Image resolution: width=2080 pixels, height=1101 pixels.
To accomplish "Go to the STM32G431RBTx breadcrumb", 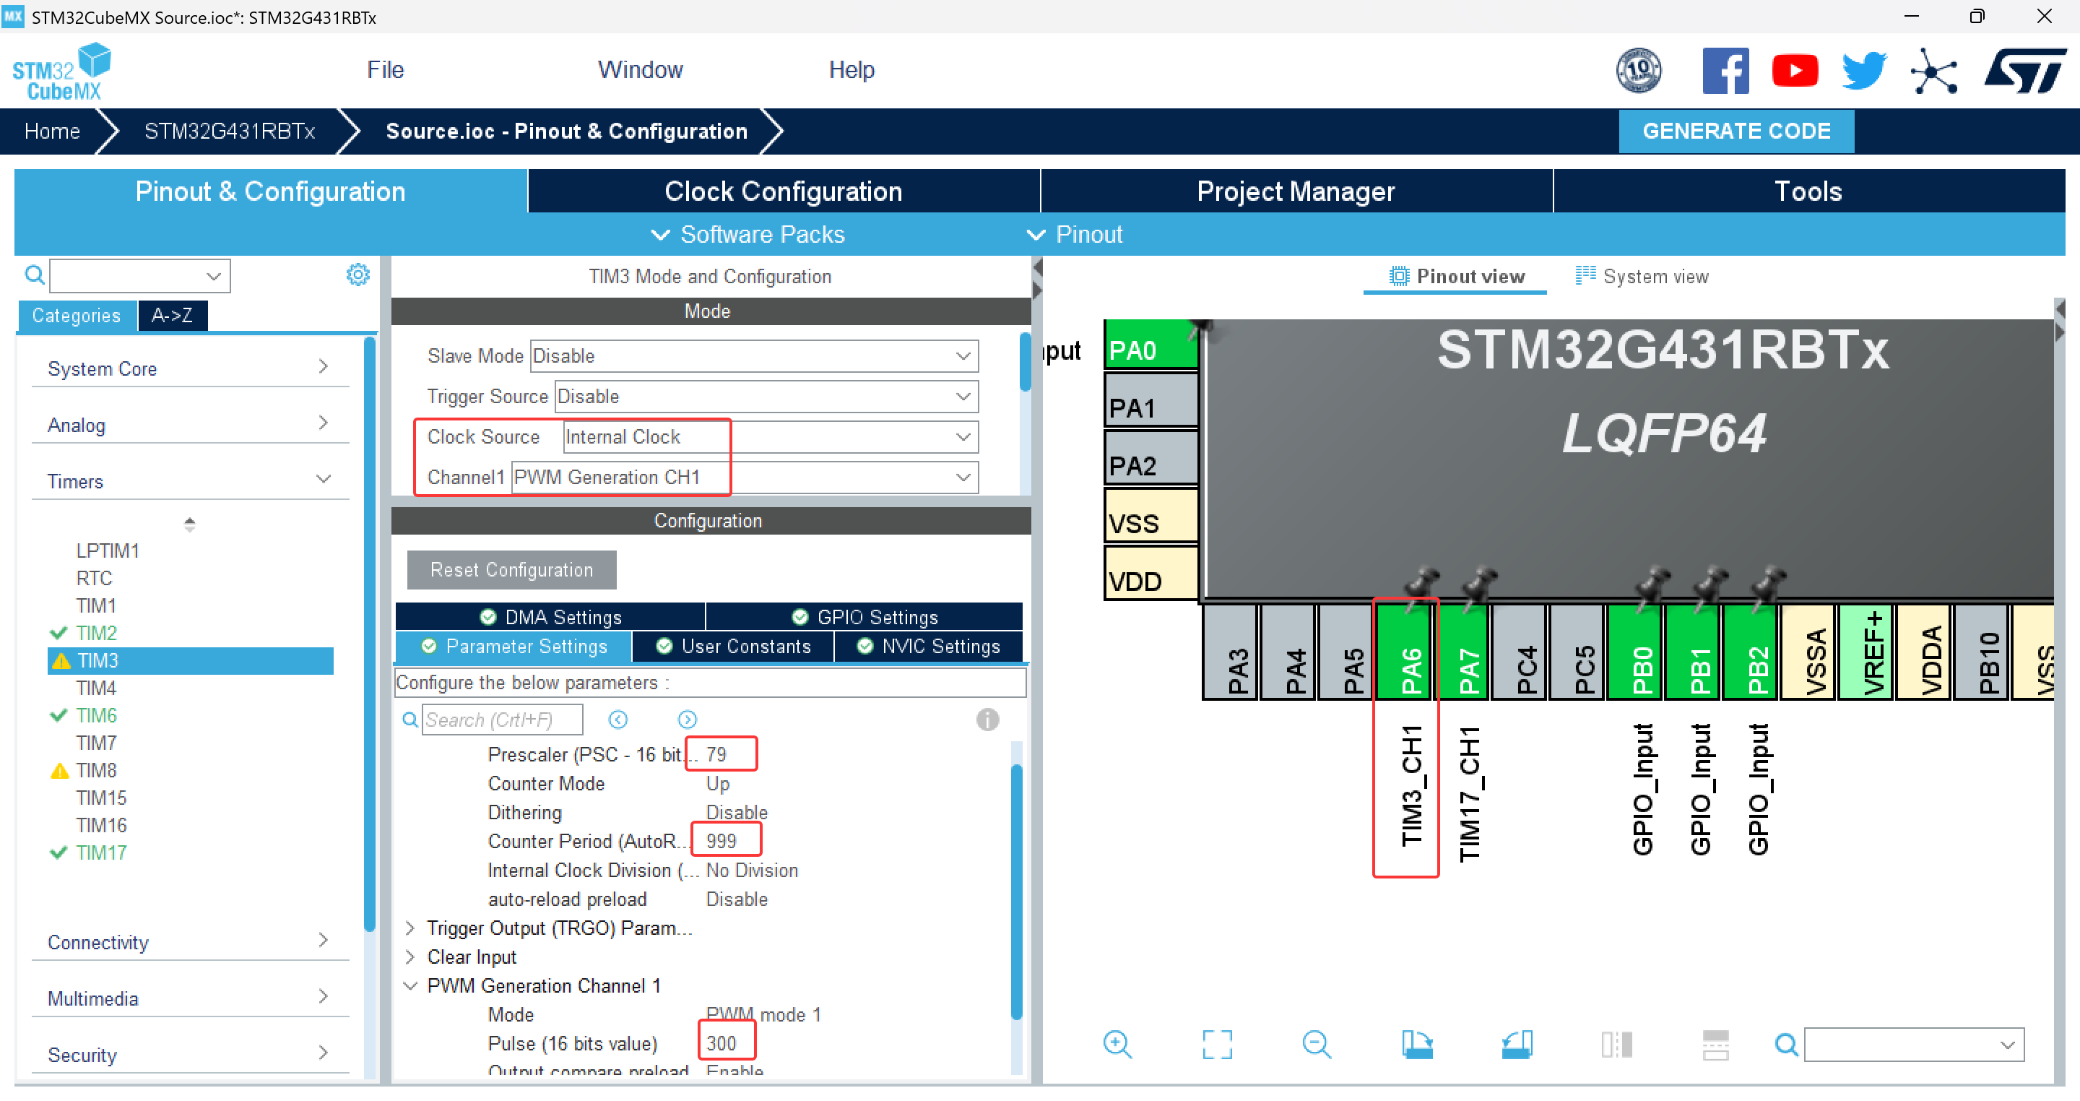I will tap(230, 131).
